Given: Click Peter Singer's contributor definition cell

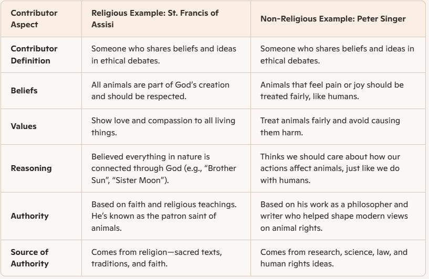Looking at the screenshot, I should (337, 55).
